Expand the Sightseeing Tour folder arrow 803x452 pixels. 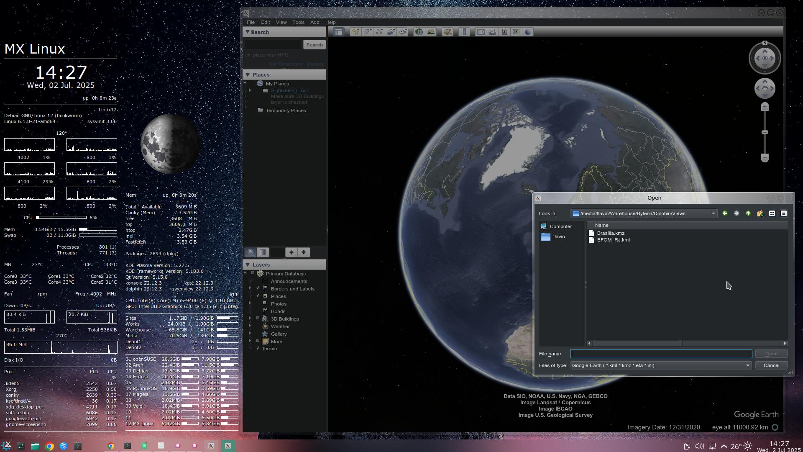[250, 90]
